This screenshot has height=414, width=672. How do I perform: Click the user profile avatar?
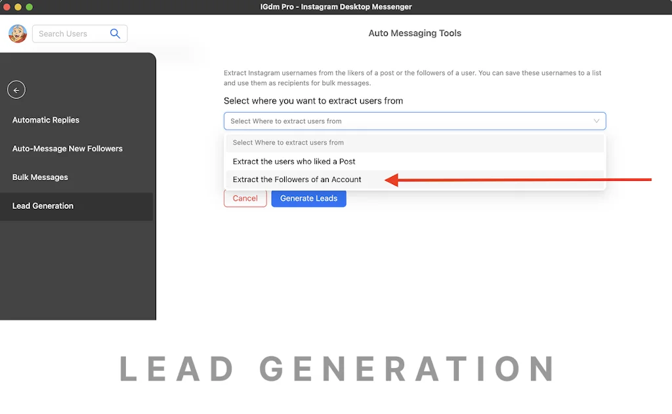click(18, 33)
